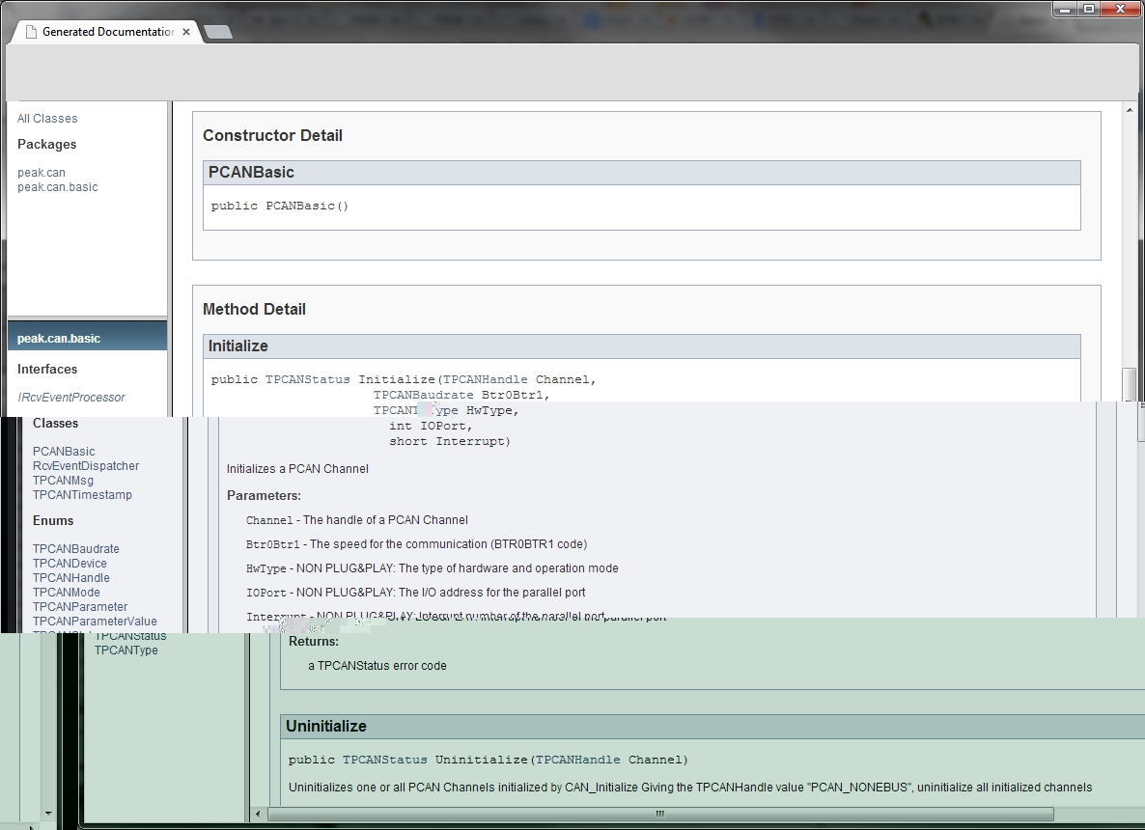Click the Packages heading in sidebar
This screenshot has width=1145, height=830.
coord(46,145)
